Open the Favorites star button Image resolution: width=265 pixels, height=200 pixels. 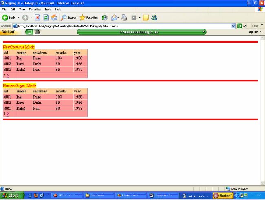[89, 18]
